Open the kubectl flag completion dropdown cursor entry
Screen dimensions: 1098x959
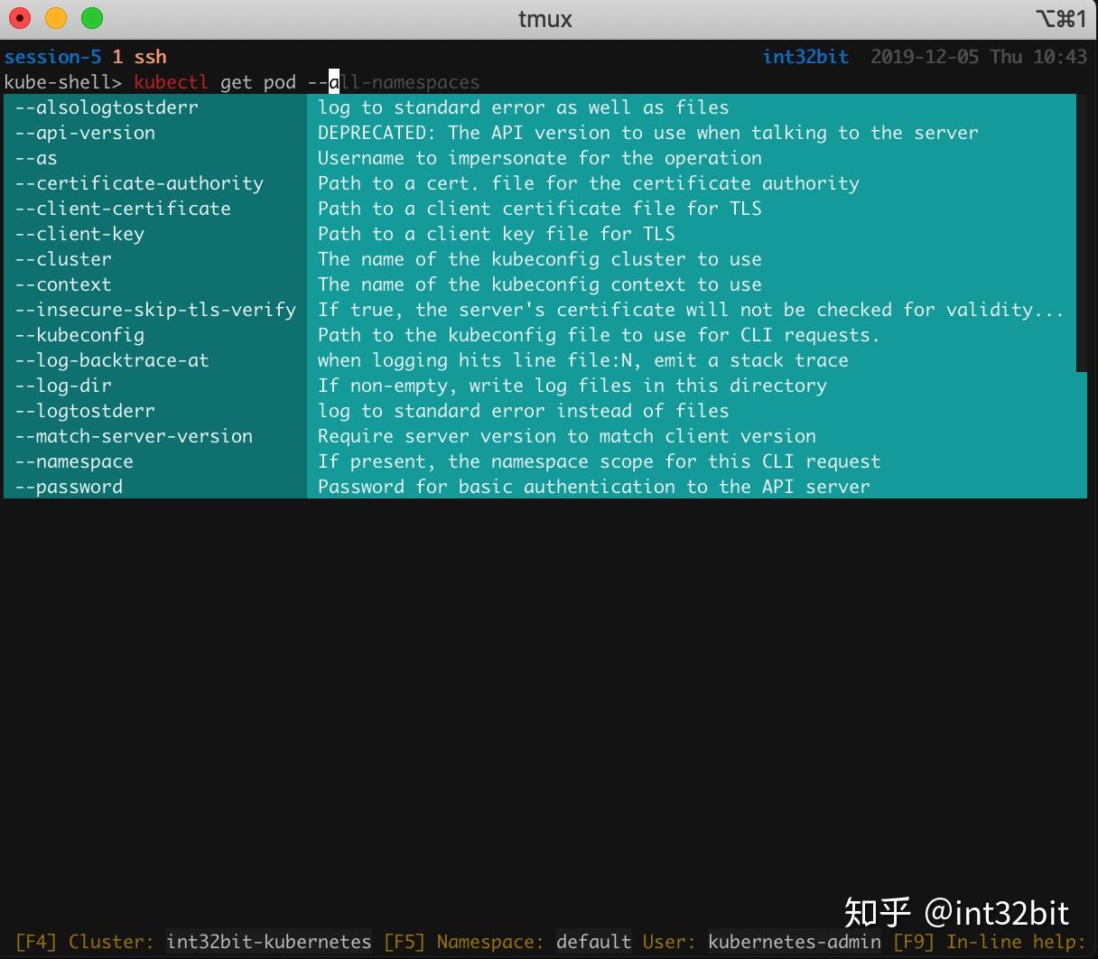click(333, 82)
